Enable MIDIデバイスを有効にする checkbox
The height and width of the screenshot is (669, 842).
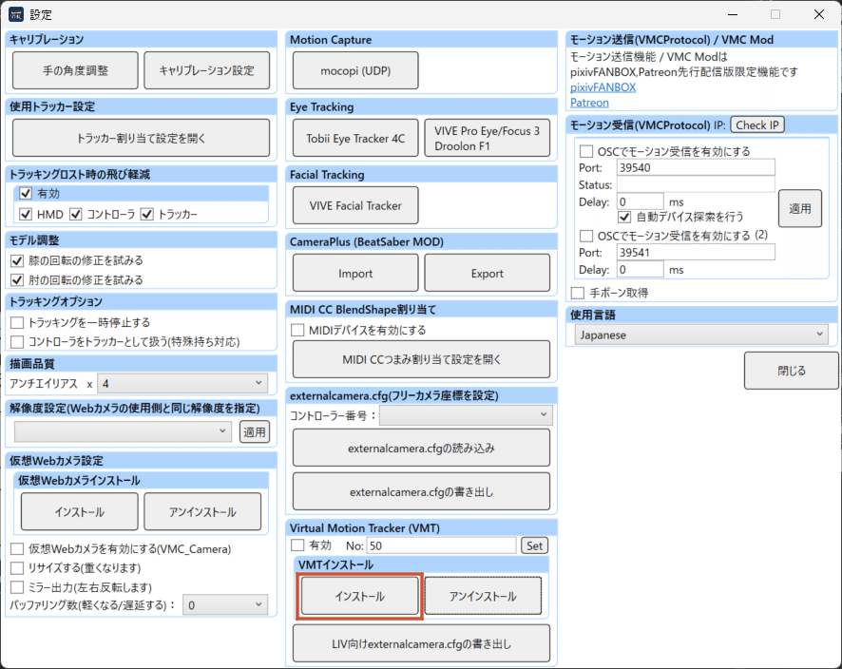297,330
